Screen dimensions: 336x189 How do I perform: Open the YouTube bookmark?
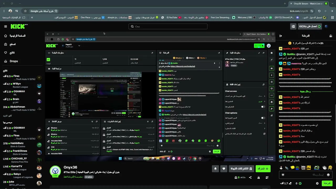click(174, 18)
